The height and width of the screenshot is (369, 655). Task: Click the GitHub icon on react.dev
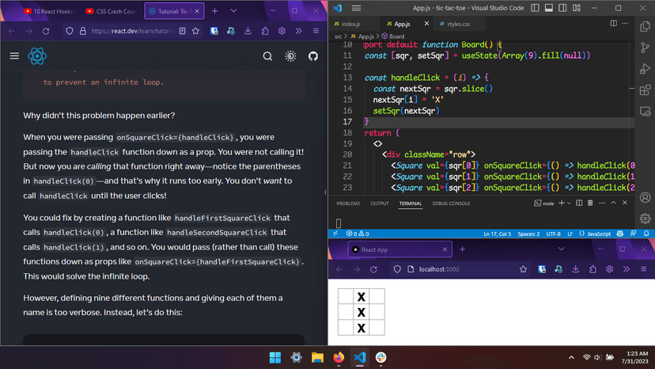coord(313,56)
